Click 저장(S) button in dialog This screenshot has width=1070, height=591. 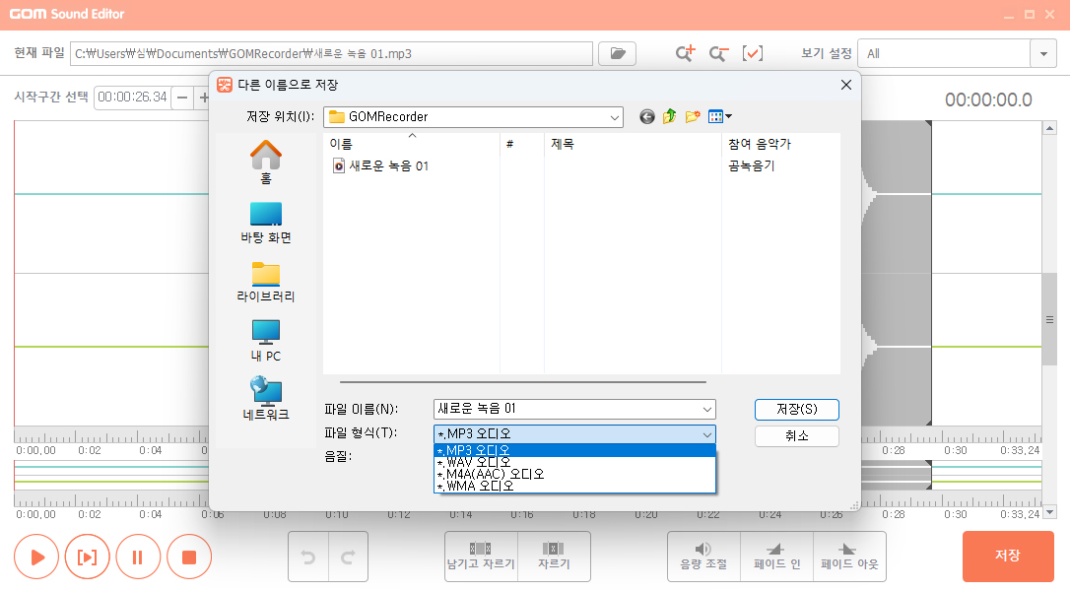point(796,410)
